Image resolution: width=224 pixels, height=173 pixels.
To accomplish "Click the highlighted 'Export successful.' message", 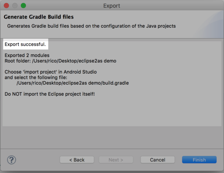I will pyautogui.click(x=25, y=44).
